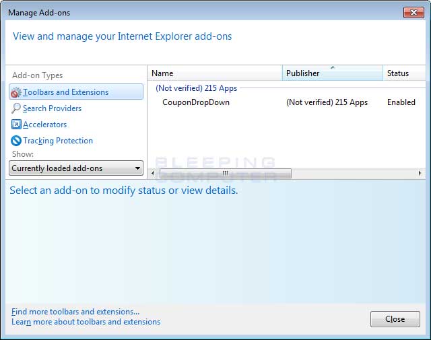Screen dimensions: 431x340
Task: Open Find more toolbars and extensions link
Action: click(75, 312)
